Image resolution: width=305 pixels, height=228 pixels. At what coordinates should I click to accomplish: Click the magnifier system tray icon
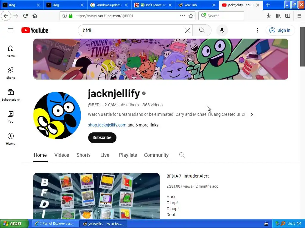click(x=283, y=224)
